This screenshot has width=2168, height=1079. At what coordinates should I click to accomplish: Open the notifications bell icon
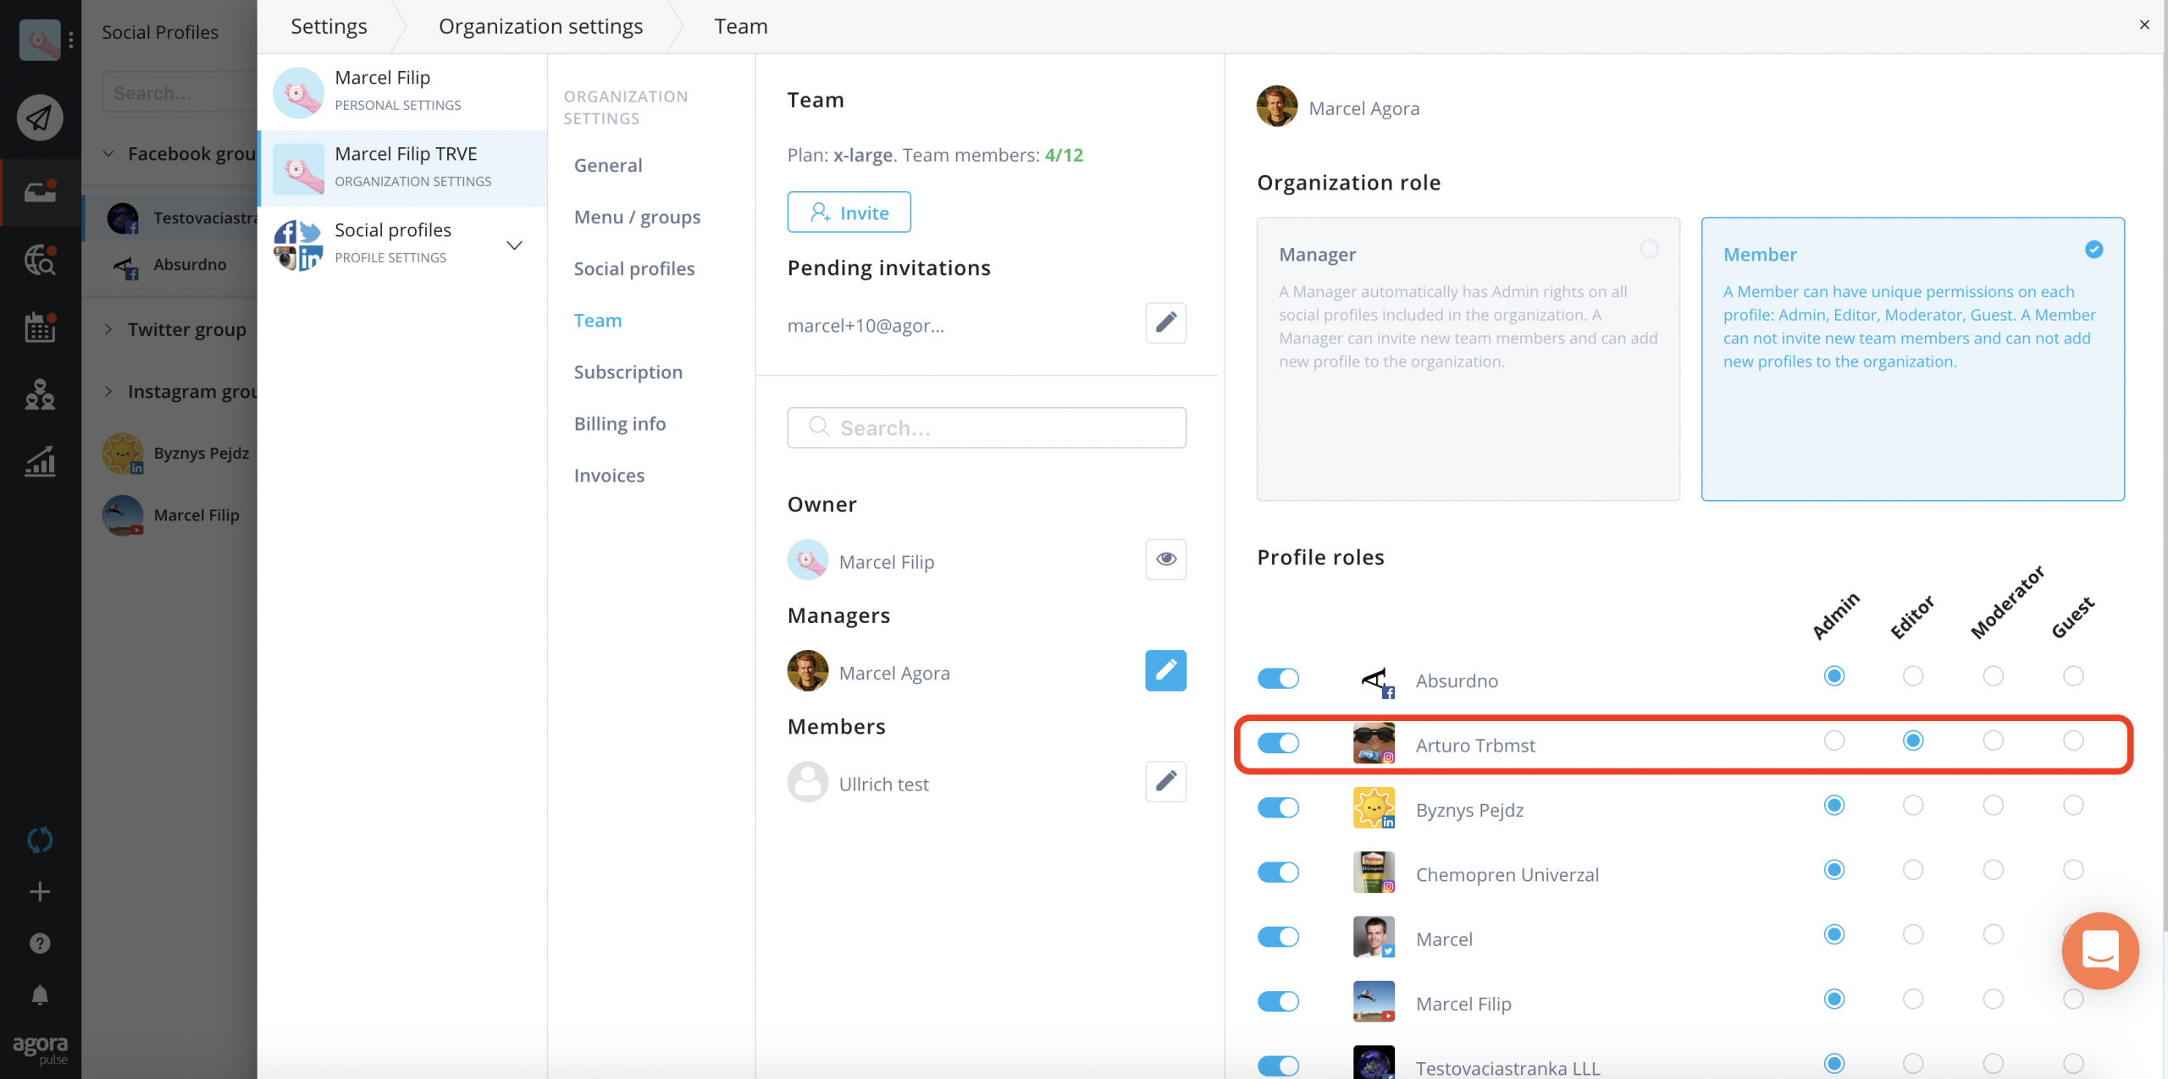(x=40, y=995)
